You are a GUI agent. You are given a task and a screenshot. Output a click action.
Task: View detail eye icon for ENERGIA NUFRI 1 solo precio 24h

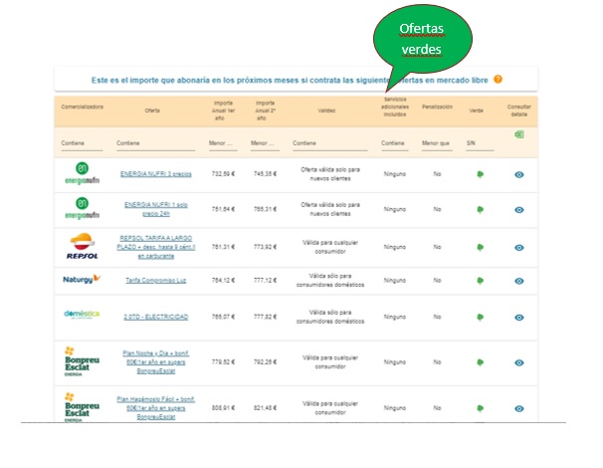pos(518,210)
